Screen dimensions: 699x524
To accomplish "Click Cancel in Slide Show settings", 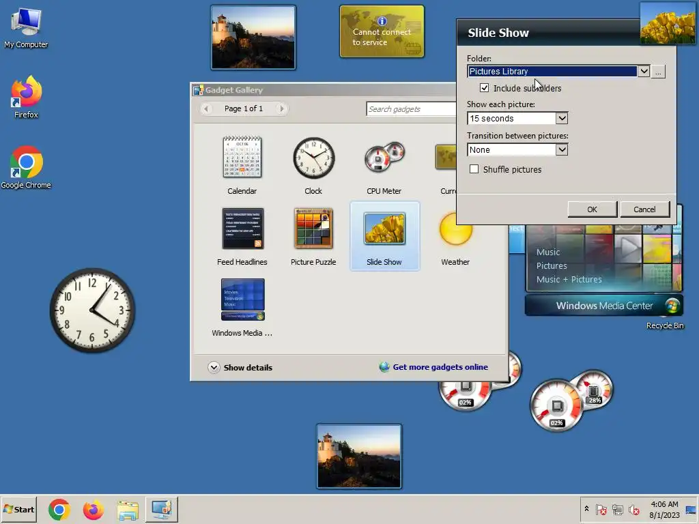I will click(644, 209).
